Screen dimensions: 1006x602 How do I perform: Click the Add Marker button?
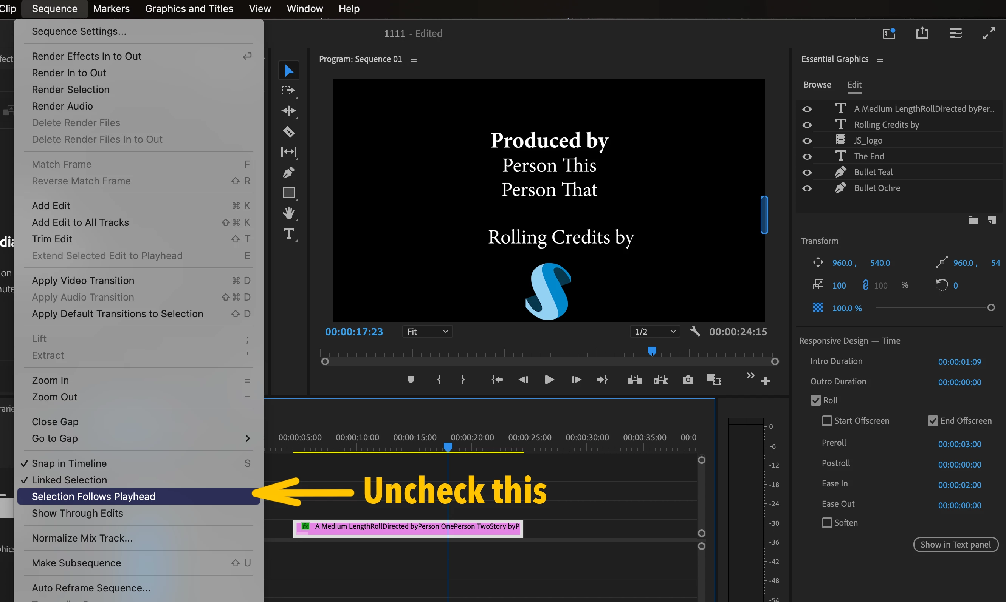click(x=411, y=380)
